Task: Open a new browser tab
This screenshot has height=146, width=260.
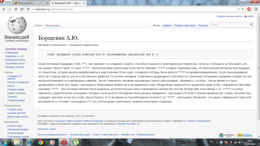Action: [90, 3]
